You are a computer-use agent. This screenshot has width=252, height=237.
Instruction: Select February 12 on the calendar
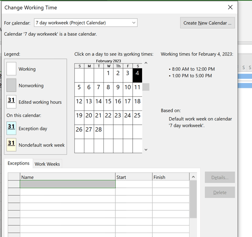coord(79,103)
